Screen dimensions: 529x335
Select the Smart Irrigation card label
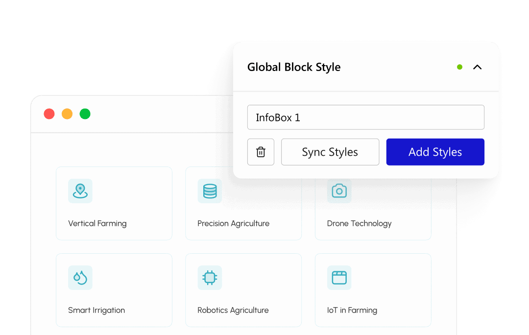pyautogui.click(x=96, y=310)
